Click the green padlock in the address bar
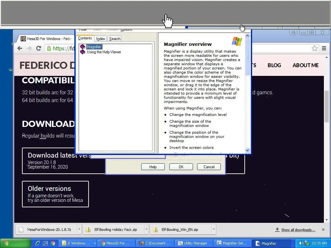The height and width of the screenshot is (248, 331). [x=49, y=48]
